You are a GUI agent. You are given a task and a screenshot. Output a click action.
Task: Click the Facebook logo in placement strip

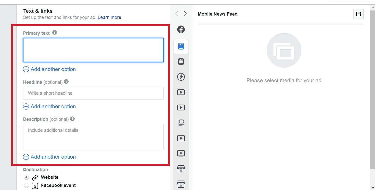point(181,30)
